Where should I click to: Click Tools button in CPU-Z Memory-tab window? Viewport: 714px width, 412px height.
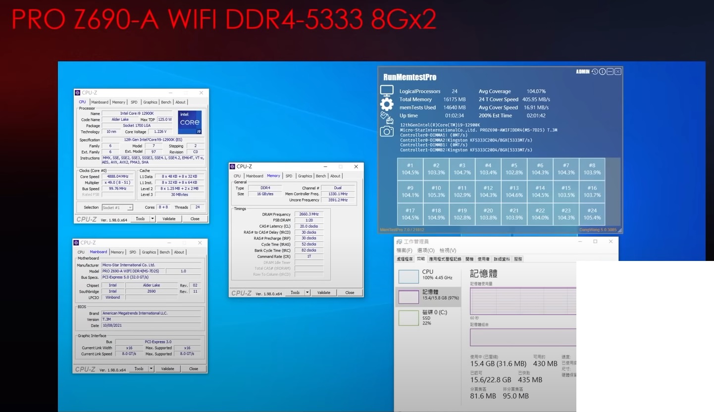[x=295, y=292]
